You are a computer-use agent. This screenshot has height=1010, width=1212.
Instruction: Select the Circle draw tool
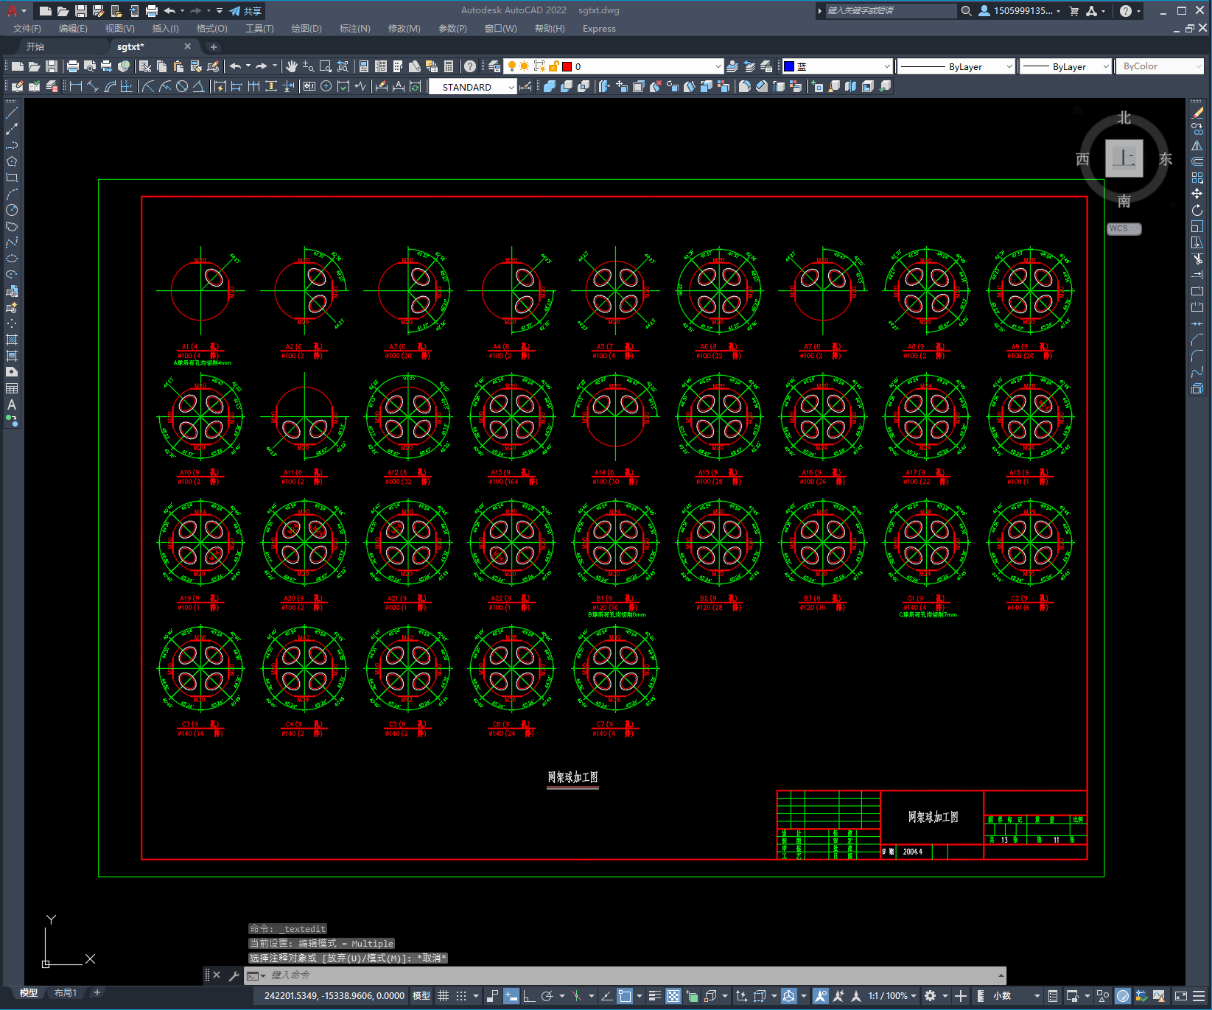point(12,210)
